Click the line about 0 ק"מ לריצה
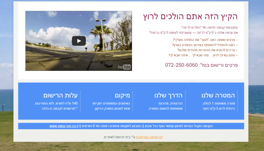The image size is (264, 151). coord(193,33)
